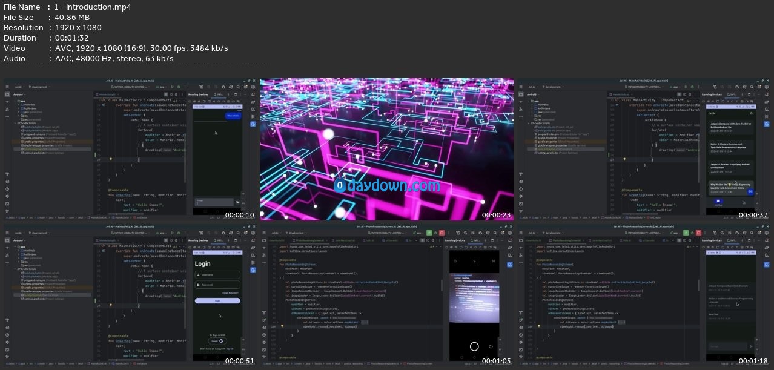Click the Username field in the 00:00:51 frame

click(217, 274)
